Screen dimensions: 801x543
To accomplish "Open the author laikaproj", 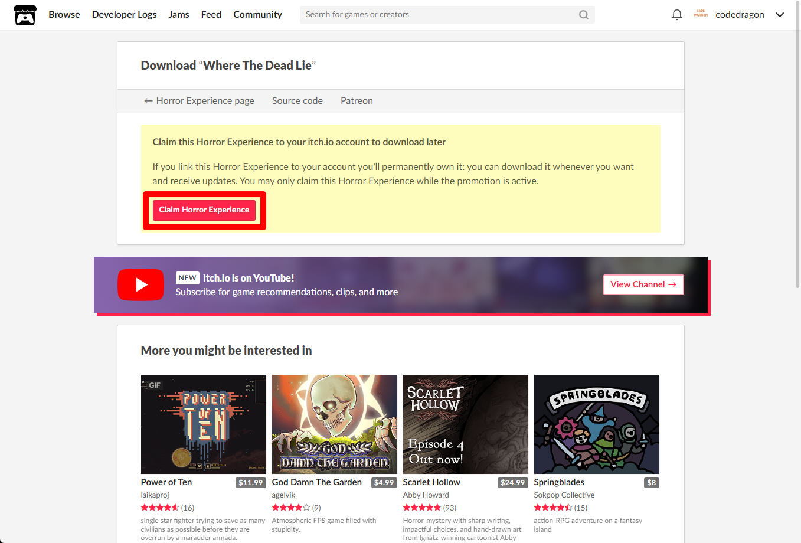I will pos(155,495).
